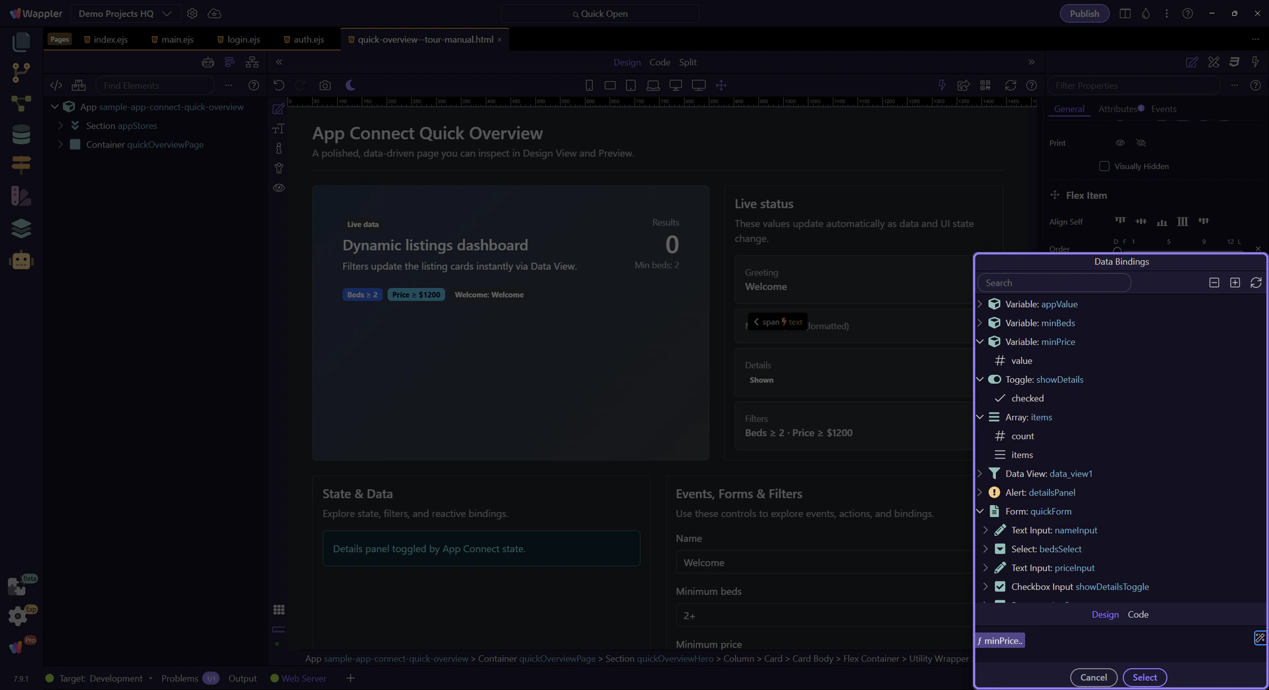Refresh the Data Bindings list
The width and height of the screenshot is (1269, 690).
click(x=1256, y=283)
